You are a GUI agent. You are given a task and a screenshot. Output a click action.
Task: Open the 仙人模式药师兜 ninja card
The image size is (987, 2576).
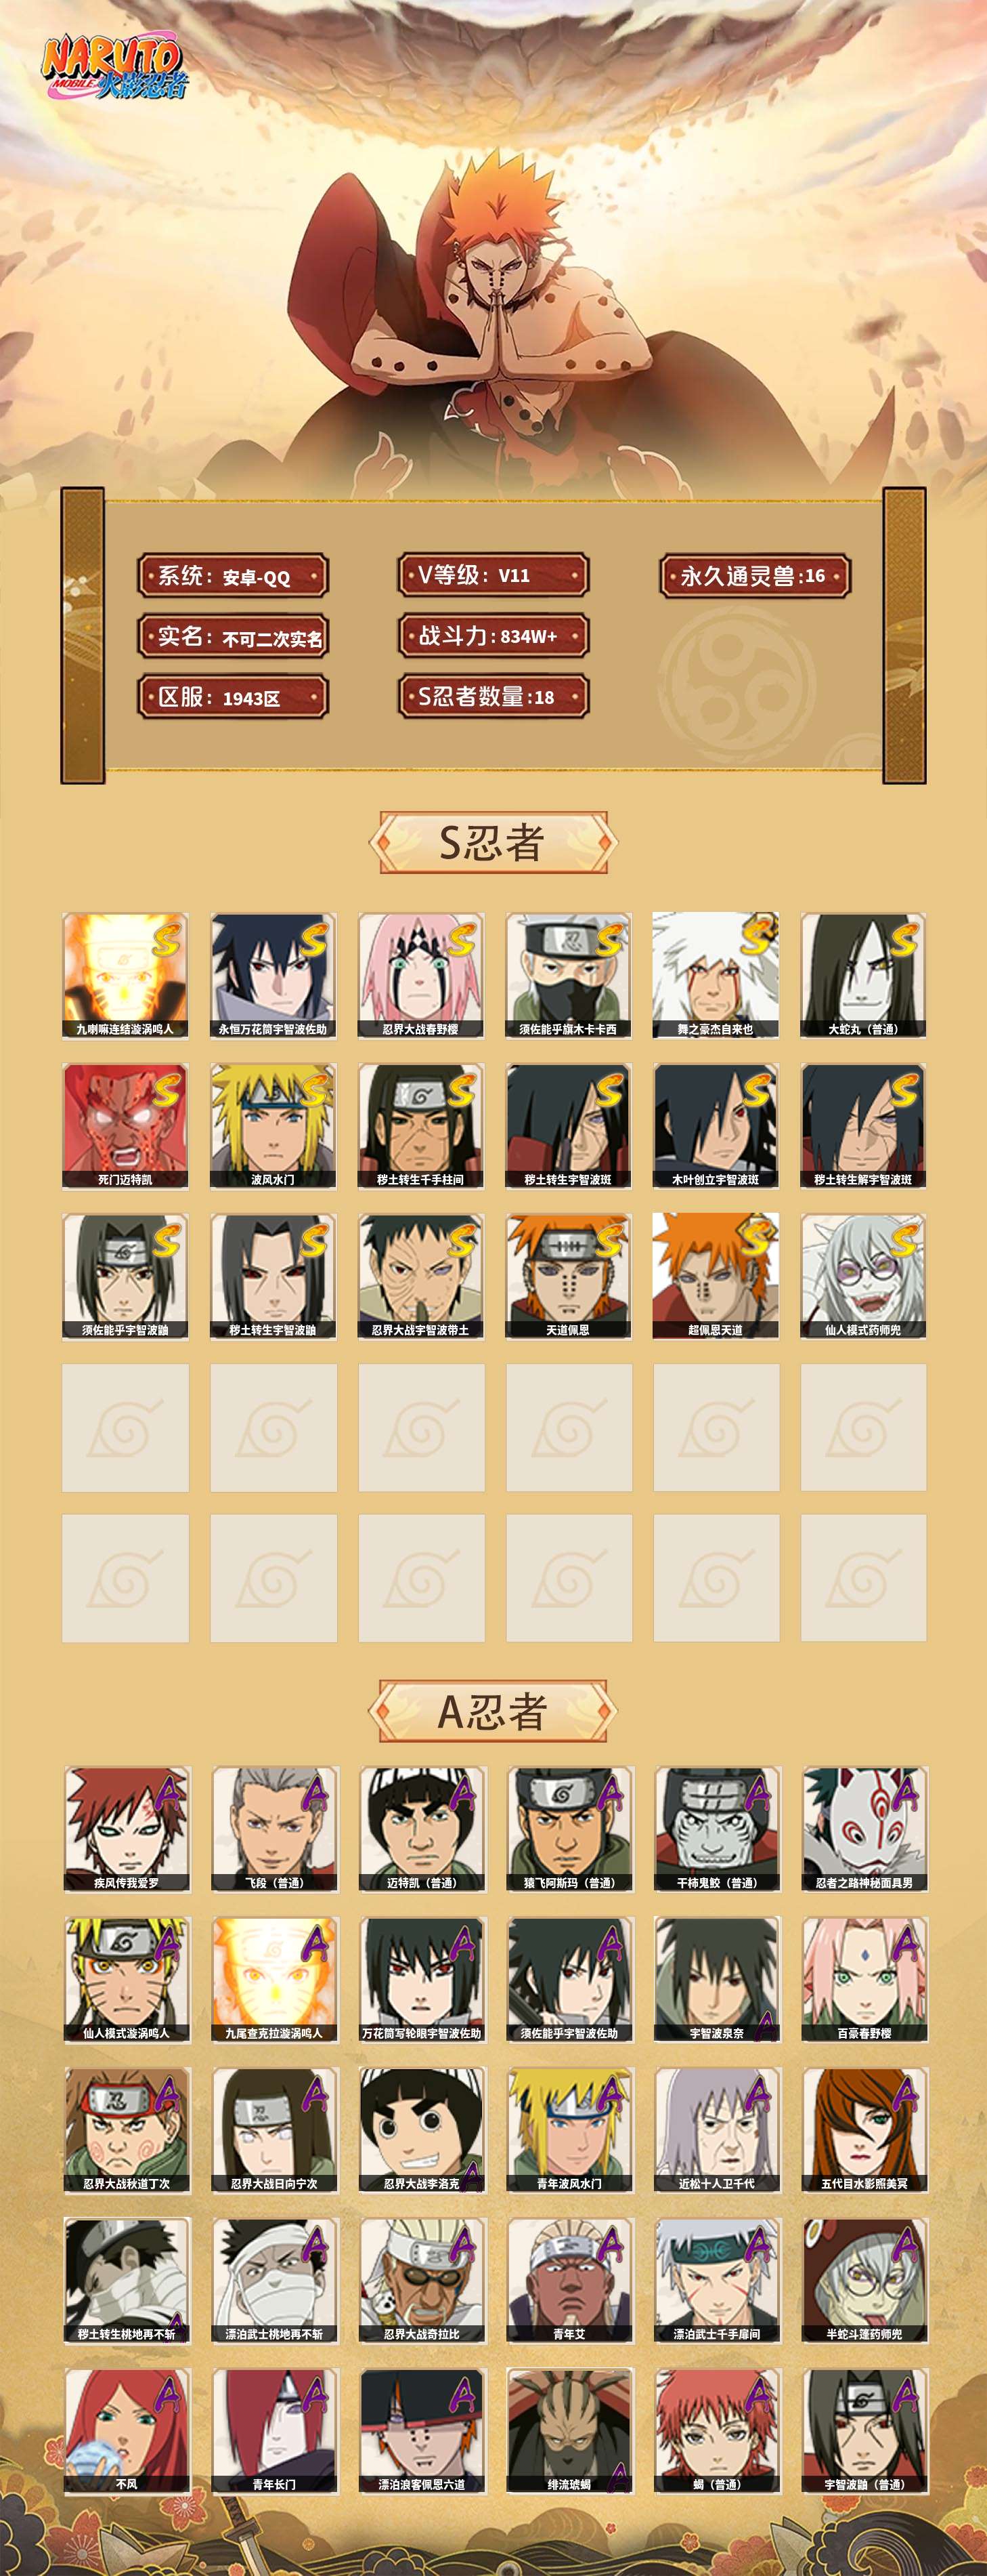pyautogui.click(x=863, y=1277)
